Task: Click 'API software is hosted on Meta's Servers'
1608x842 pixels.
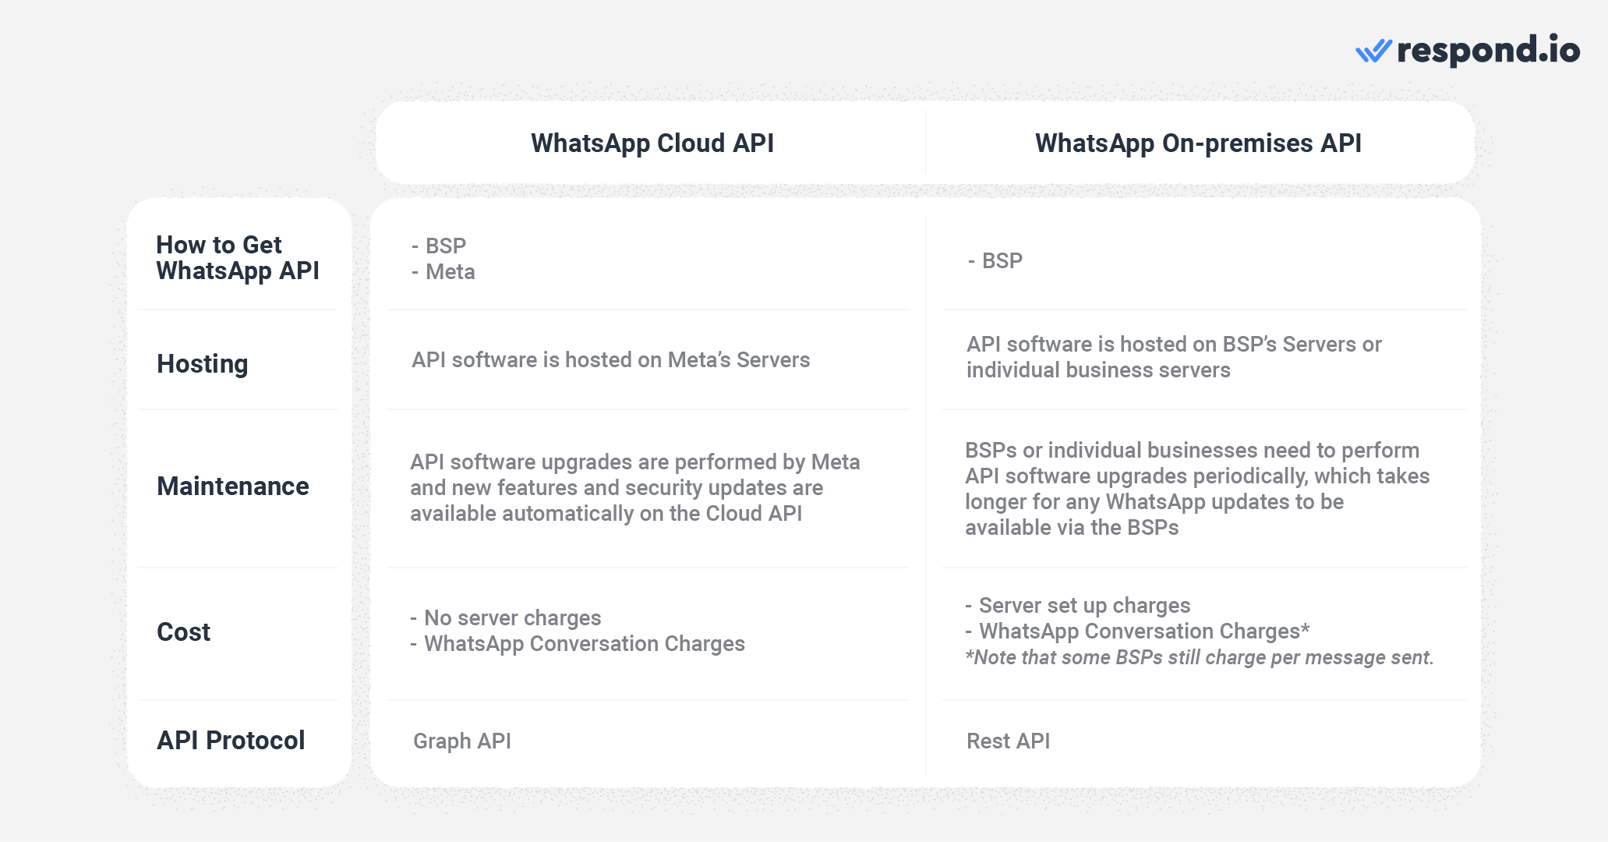Action: coord(610,359)
